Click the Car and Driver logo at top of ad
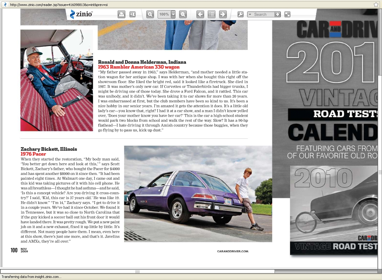 click(337, 29)
